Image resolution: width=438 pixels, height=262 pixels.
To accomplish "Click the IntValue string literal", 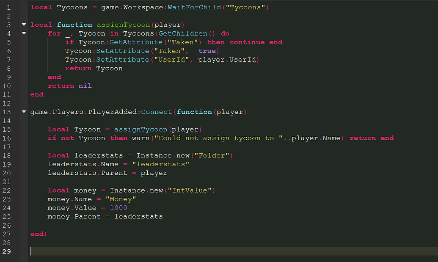I will [x=190, y=190].
